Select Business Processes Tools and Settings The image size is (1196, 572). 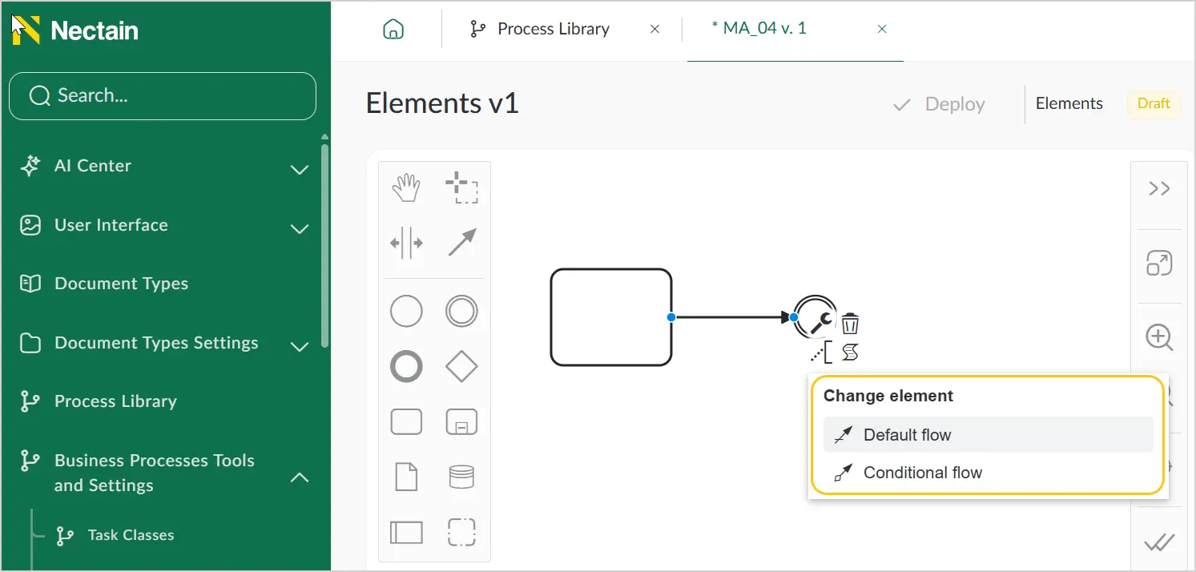[155, 473]
